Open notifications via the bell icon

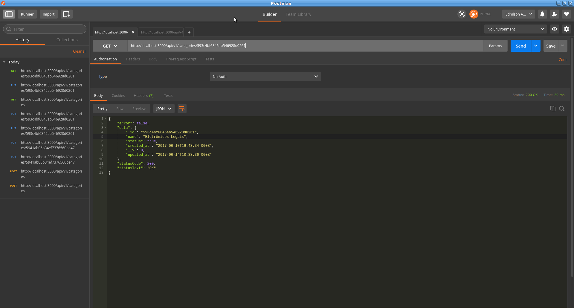coord(543,14)
